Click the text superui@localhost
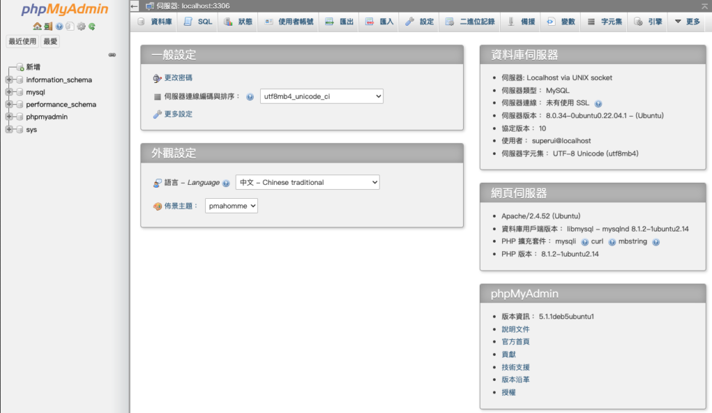This screenshot has height=413, width=712. pos(561,140)
